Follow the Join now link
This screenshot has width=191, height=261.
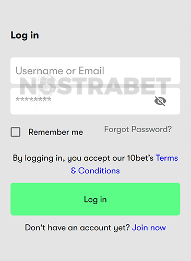[149, 228]
